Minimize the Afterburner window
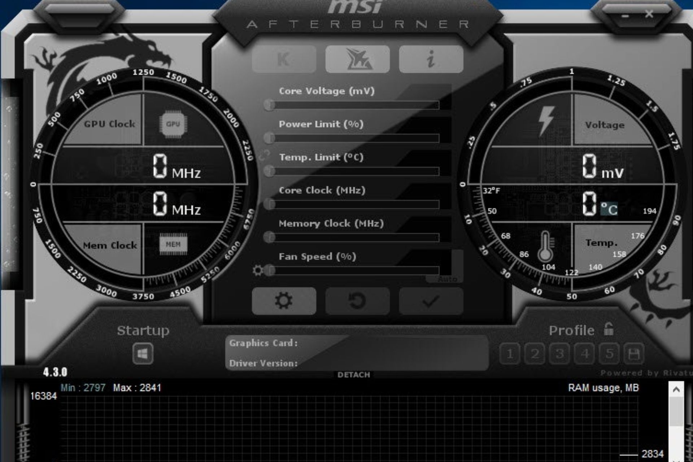Image resolution: width=693 pixels, height=462 pixels. [x=626, y=16]
